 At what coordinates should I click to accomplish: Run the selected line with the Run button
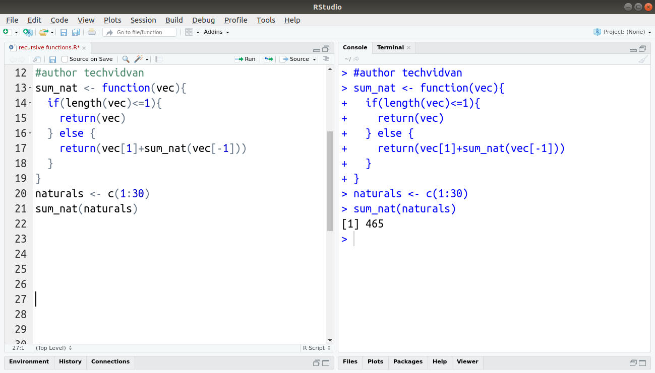pyautogui.click(x=245, y=59)
